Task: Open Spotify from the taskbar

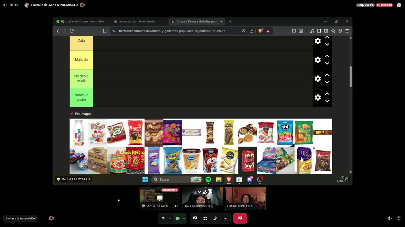Action: tap(208, 179)
